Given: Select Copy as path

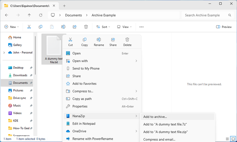Looking at the screenshot, I should [102, 99].
